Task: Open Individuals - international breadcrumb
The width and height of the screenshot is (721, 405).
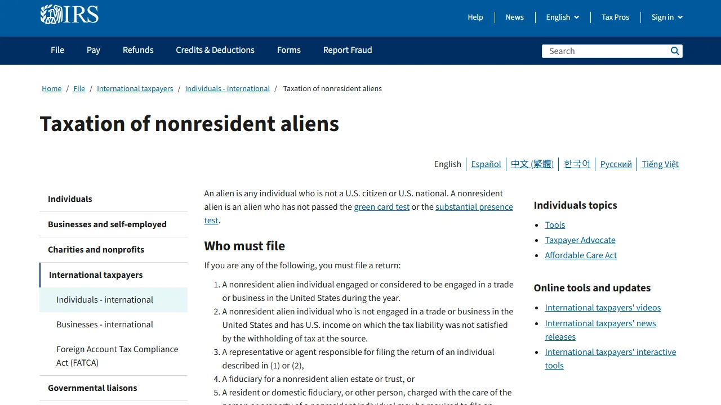Action: coord(228,89)
